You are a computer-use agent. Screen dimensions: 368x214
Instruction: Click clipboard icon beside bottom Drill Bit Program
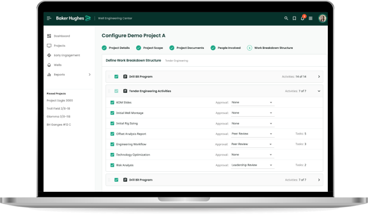click(125, 180)
